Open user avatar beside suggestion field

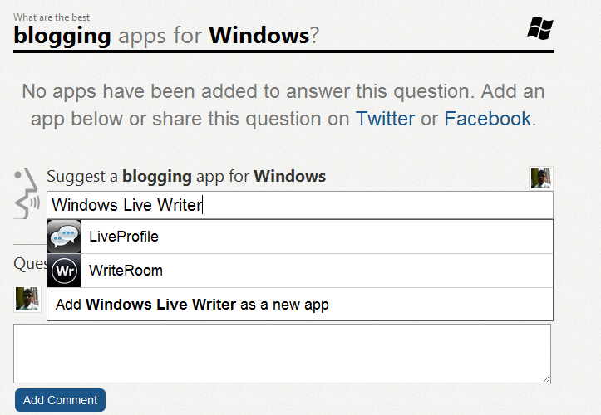(541, 178)
